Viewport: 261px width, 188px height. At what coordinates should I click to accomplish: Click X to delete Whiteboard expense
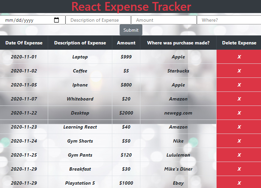click(x=239, y=99)
